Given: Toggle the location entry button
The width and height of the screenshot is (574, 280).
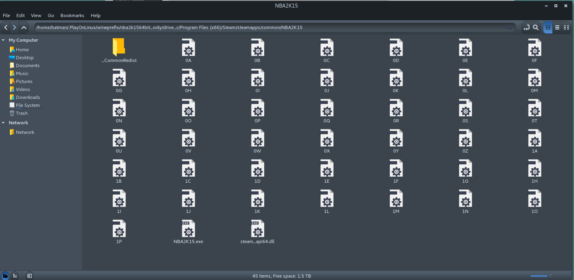Looking at the screenshot, I should click(527, 27).
